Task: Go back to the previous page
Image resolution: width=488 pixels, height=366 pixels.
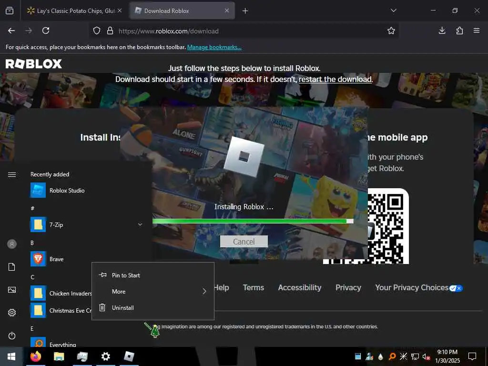Action: [11, 30]
